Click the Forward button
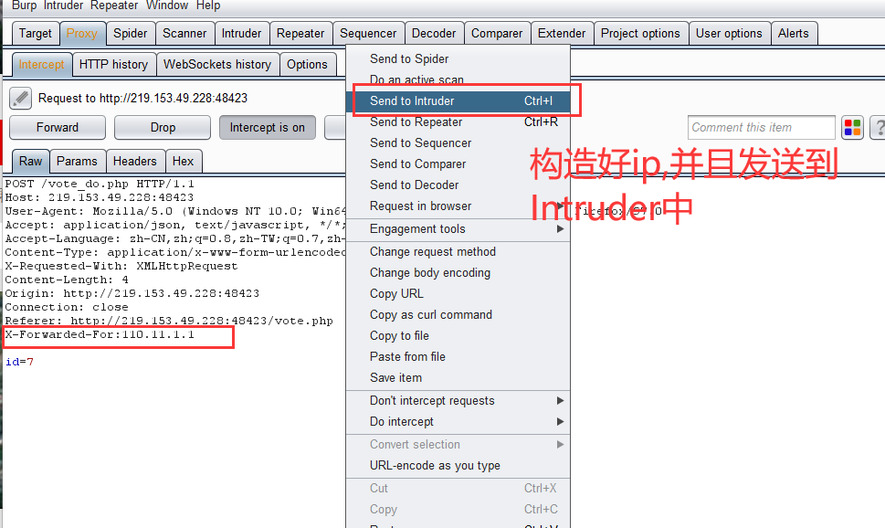The image size is (885, 528). (58, 128)
